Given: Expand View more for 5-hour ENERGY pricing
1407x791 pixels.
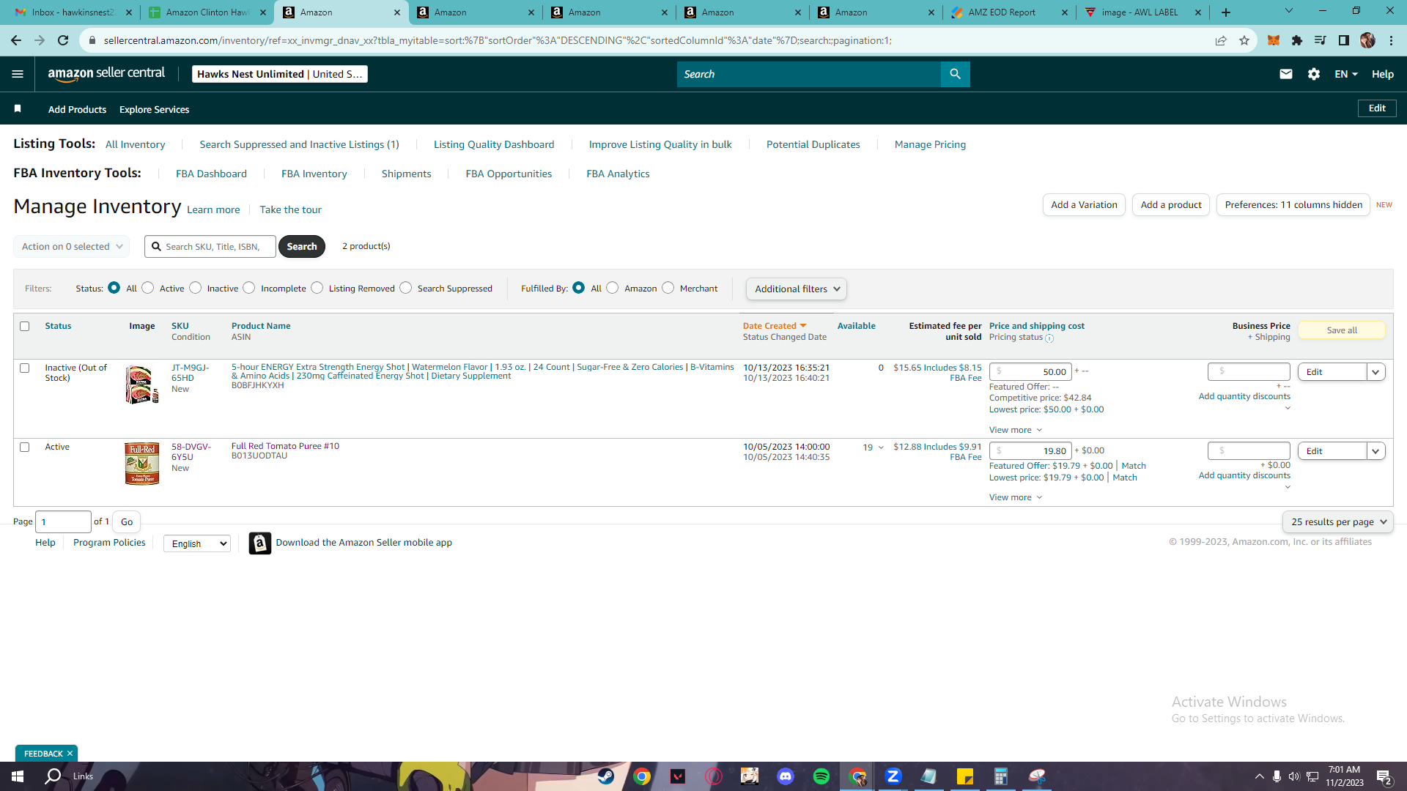Looking at the screenshot, I should coord(1016,430).
